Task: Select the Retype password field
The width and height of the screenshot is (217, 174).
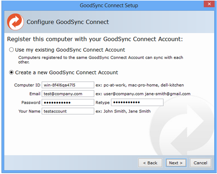Action: pos(137,102)
